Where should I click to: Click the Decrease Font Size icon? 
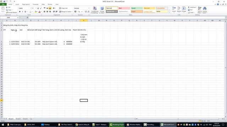(41, 8)
